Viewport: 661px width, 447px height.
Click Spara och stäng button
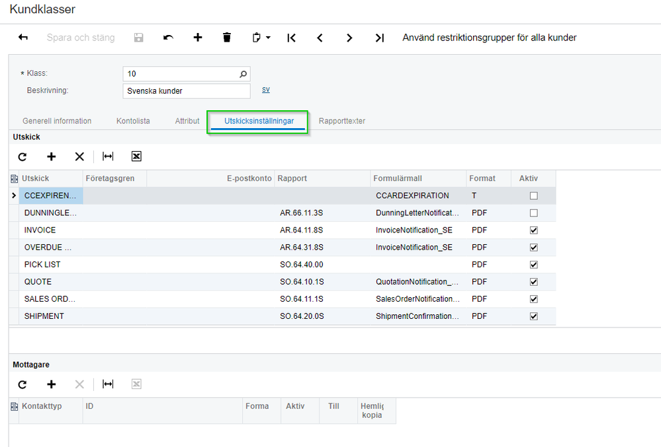[81, 38]
